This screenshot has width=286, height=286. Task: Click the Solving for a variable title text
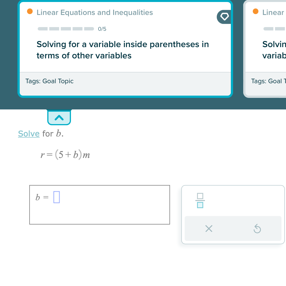(122, 50)
